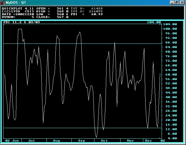Click the 'TOT O= 216095' open interest value
Viewport: 186px width, 145px height.
[87, 11]
